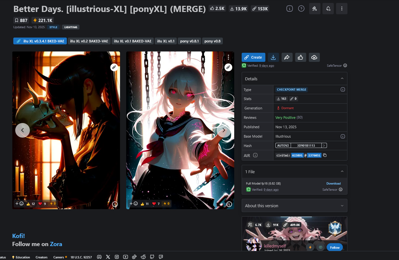Viewport: 399px width, 260px height.
Task: Click the Download link for Full Model fp16
Action: (x=333, y=184)
